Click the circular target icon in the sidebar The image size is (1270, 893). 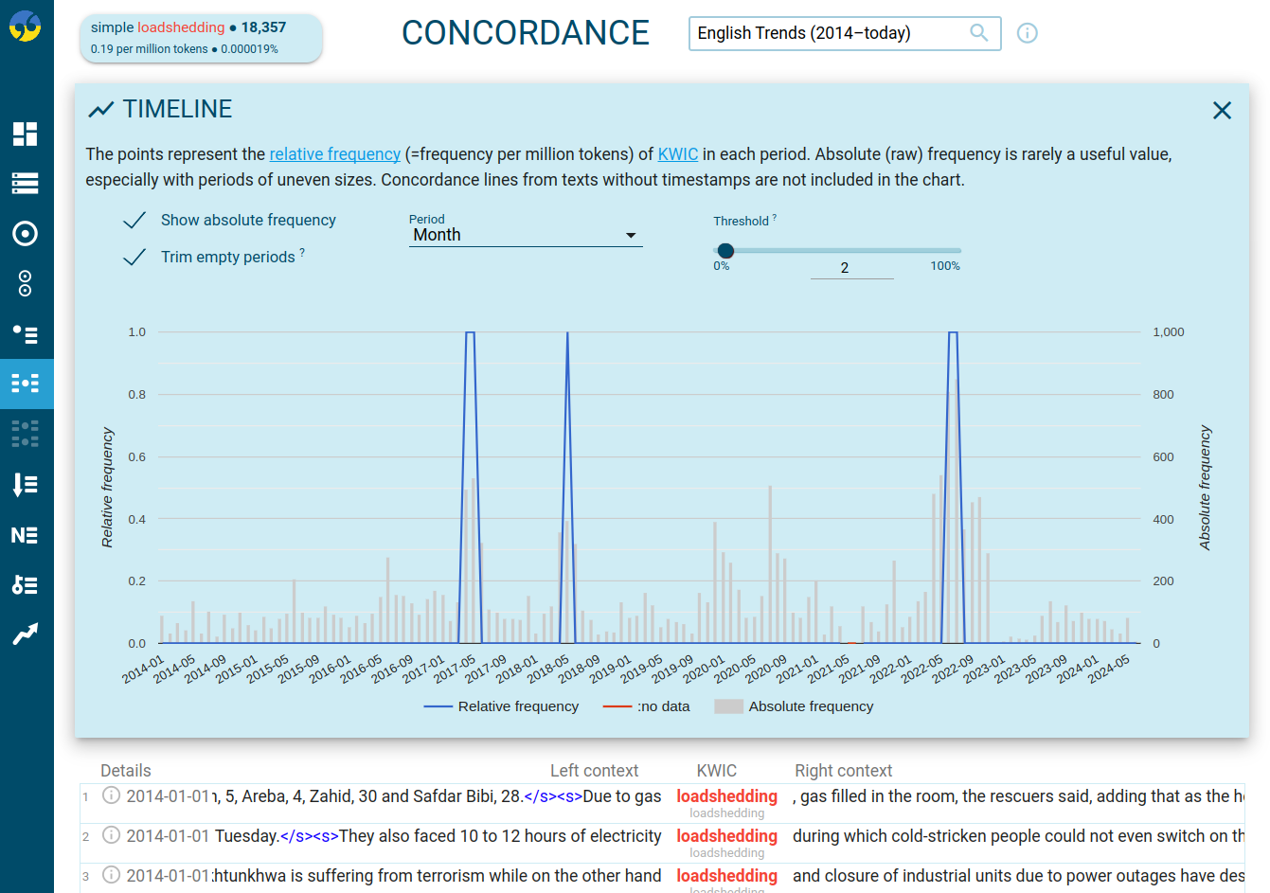[26, 233]
